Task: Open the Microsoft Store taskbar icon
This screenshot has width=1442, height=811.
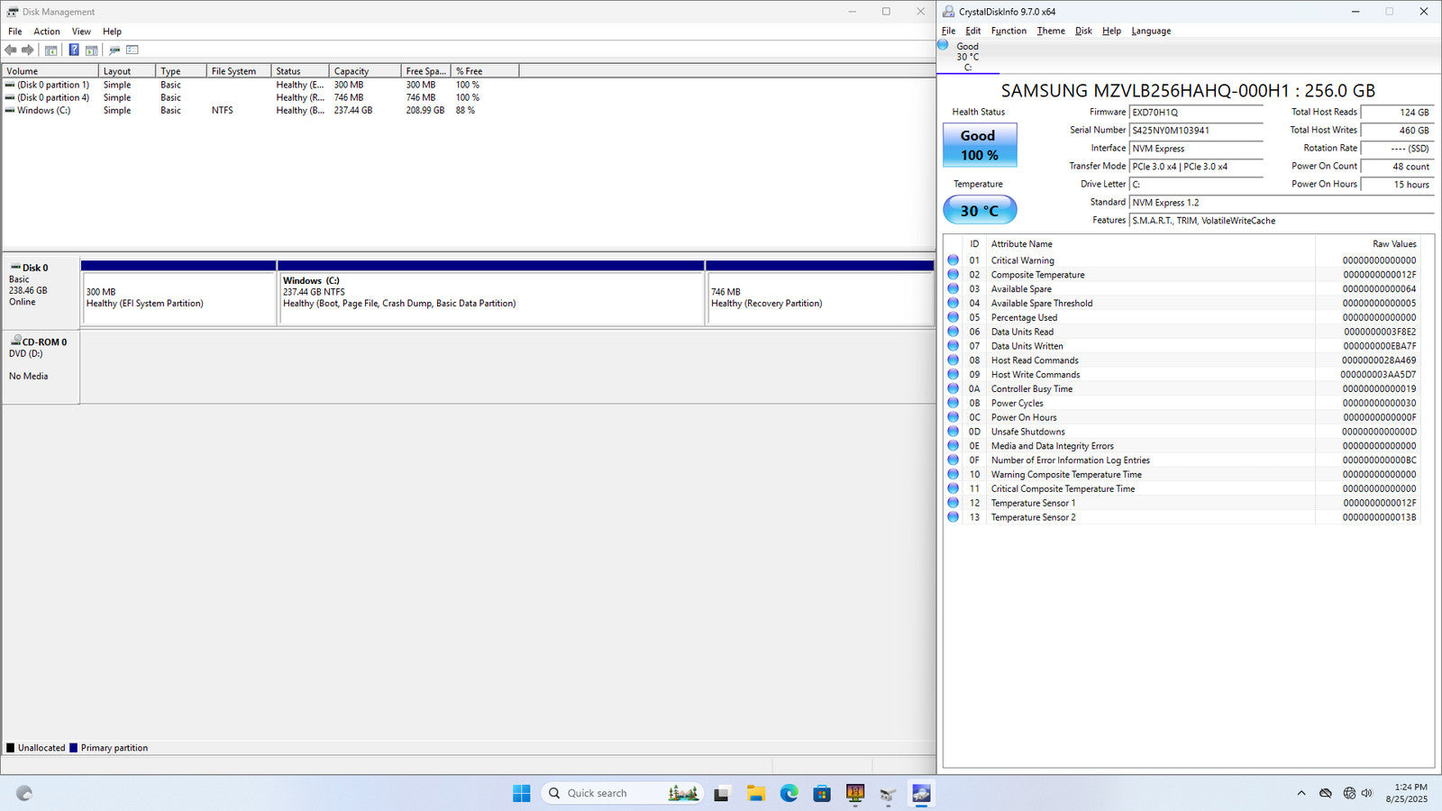Action: [x=821, y=793]
